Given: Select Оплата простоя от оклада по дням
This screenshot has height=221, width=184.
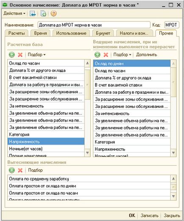Looking at the screenshot, I should coord(89,186).
